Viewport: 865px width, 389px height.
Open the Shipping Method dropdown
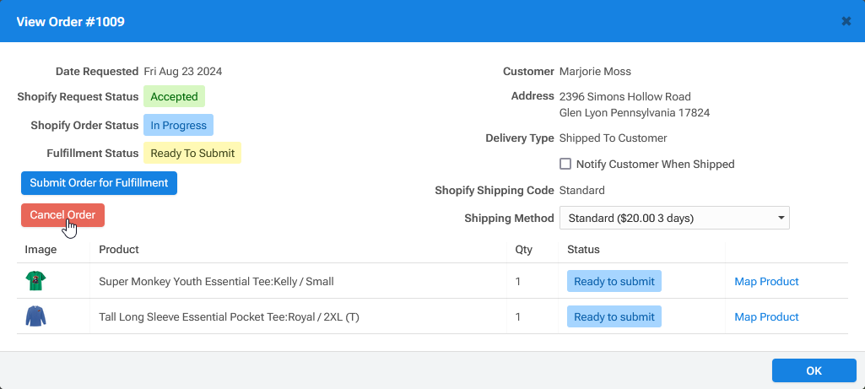tap(674, 218)
